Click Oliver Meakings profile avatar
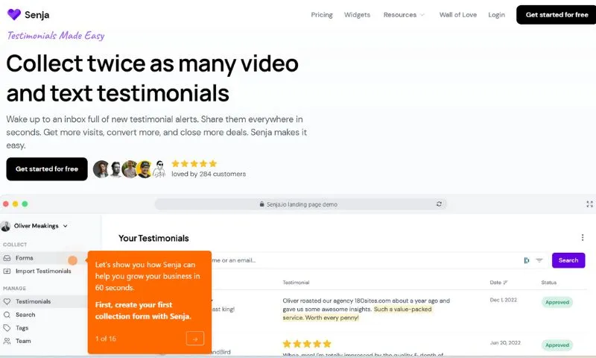Screen dimensions: 596x358 6,226
